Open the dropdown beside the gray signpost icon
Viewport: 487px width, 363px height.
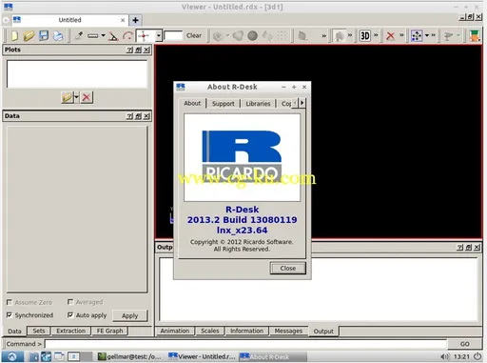[458, 35]
